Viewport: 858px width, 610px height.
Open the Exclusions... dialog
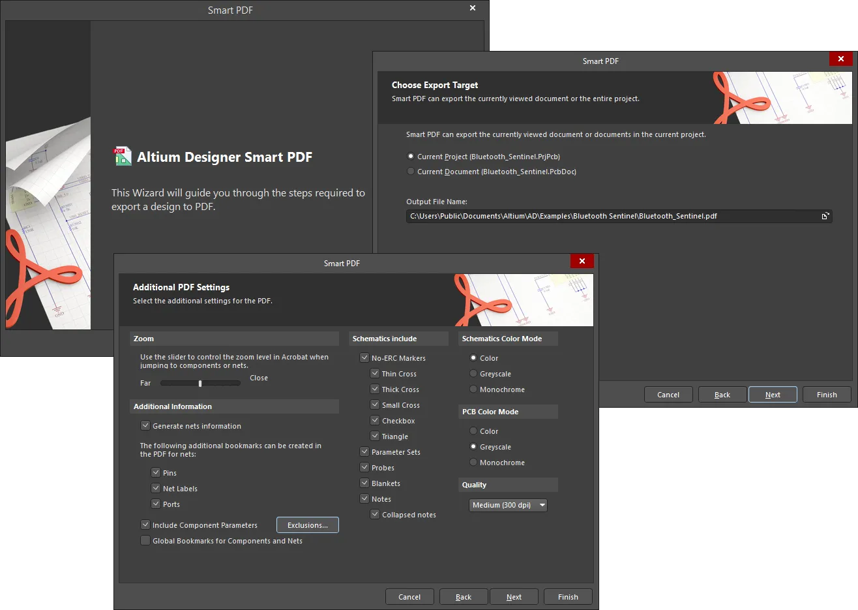308,525
